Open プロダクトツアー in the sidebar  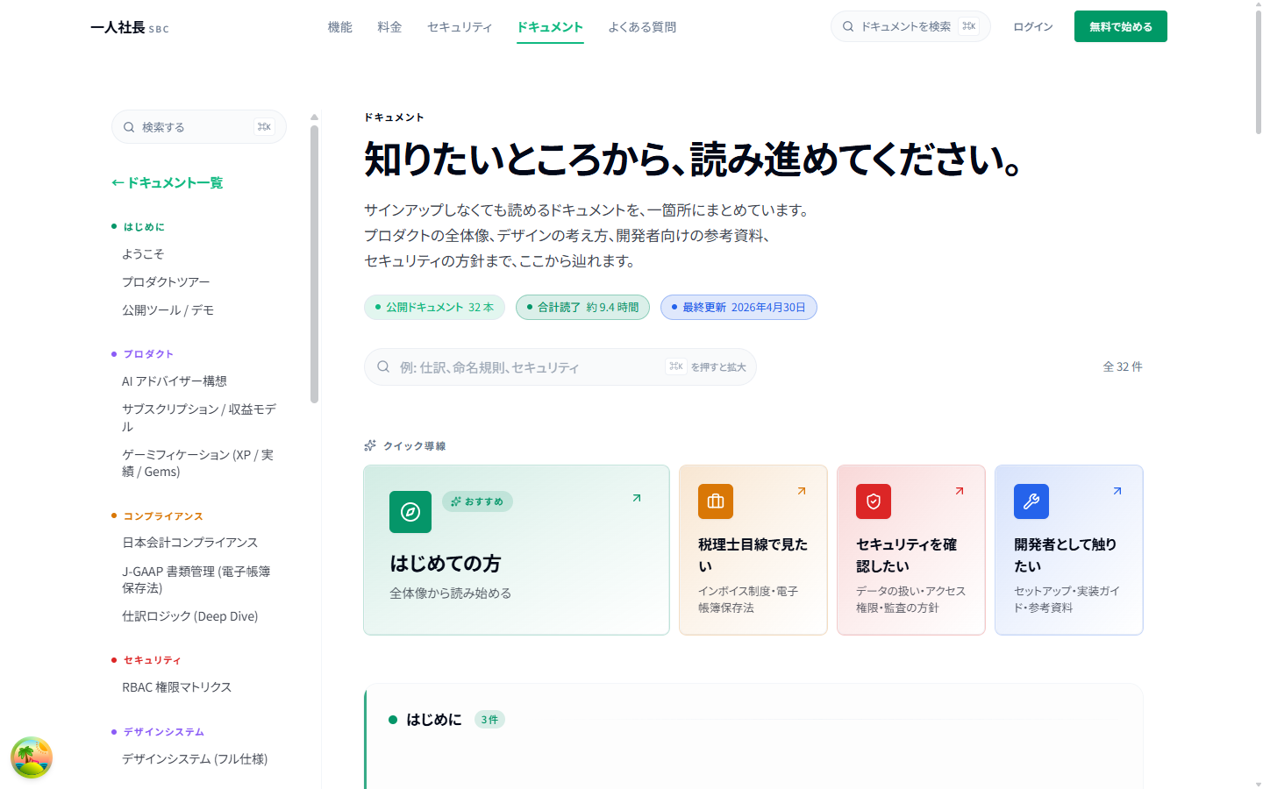point(166,281)
